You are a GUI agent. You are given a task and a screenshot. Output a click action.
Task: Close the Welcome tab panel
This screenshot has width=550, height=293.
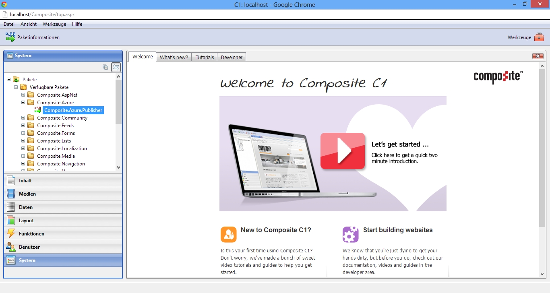pyautogui.click(x=538, y=56)
